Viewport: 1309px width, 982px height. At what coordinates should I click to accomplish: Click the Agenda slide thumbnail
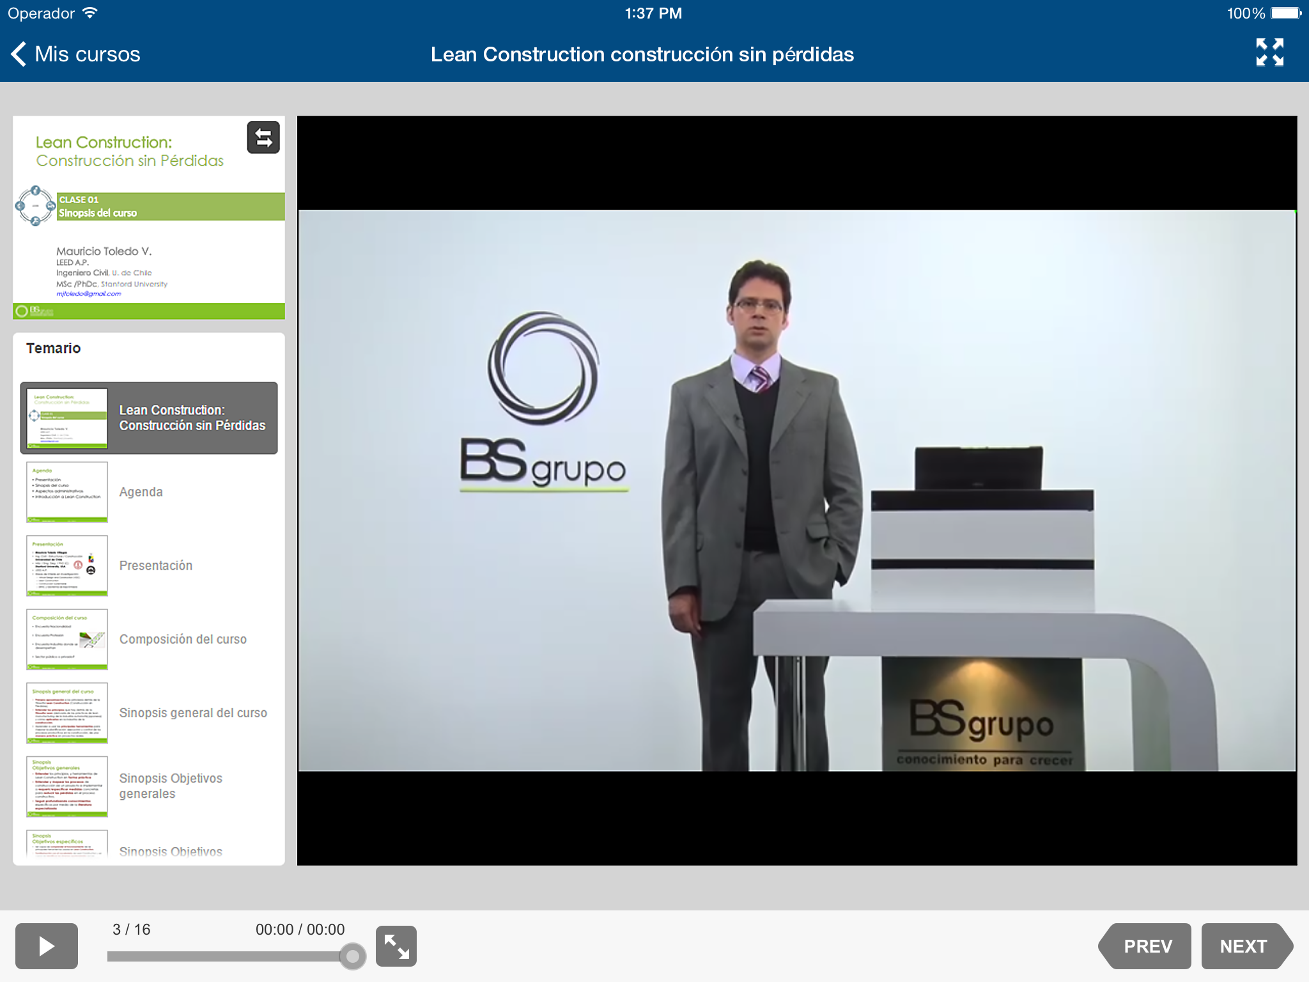pyautogui.click(x=67, y=492)
